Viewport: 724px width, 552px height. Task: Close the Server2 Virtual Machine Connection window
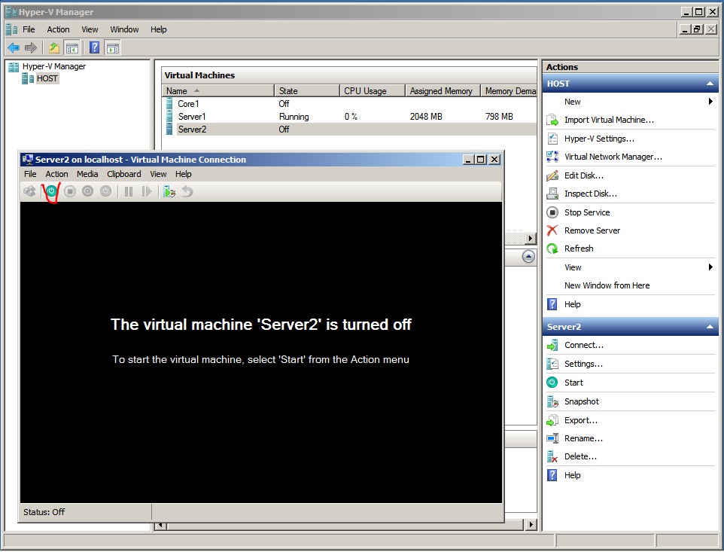pyautogui.click(x=494, y=160)
